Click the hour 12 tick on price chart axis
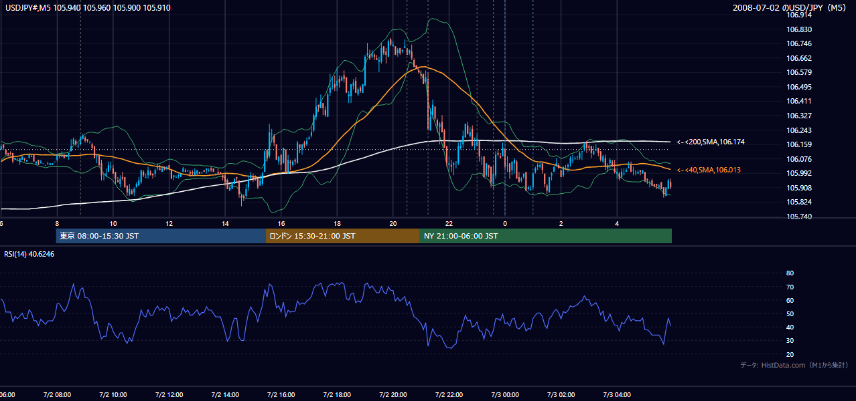Screen dimensions: 856x401 point(169,224)
